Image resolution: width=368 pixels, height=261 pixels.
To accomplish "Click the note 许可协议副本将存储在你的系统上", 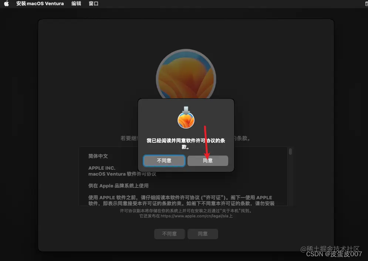I will click(x=186, y=211).
